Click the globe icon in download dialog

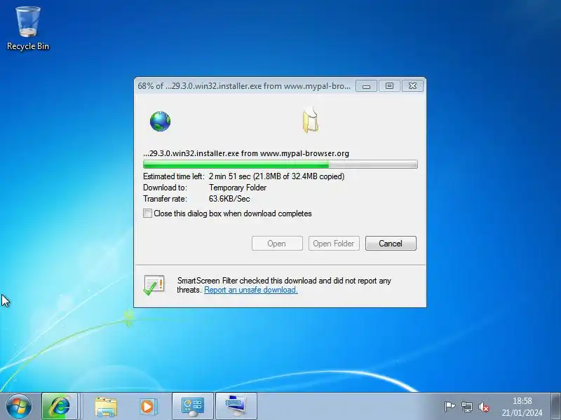pyautogui.click(x=160, y=121)
